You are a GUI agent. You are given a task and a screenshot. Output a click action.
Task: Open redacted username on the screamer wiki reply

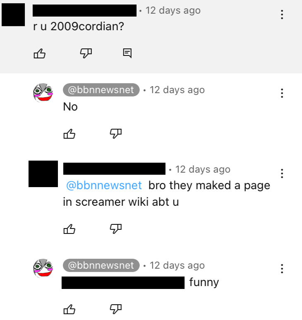point(114,168)
